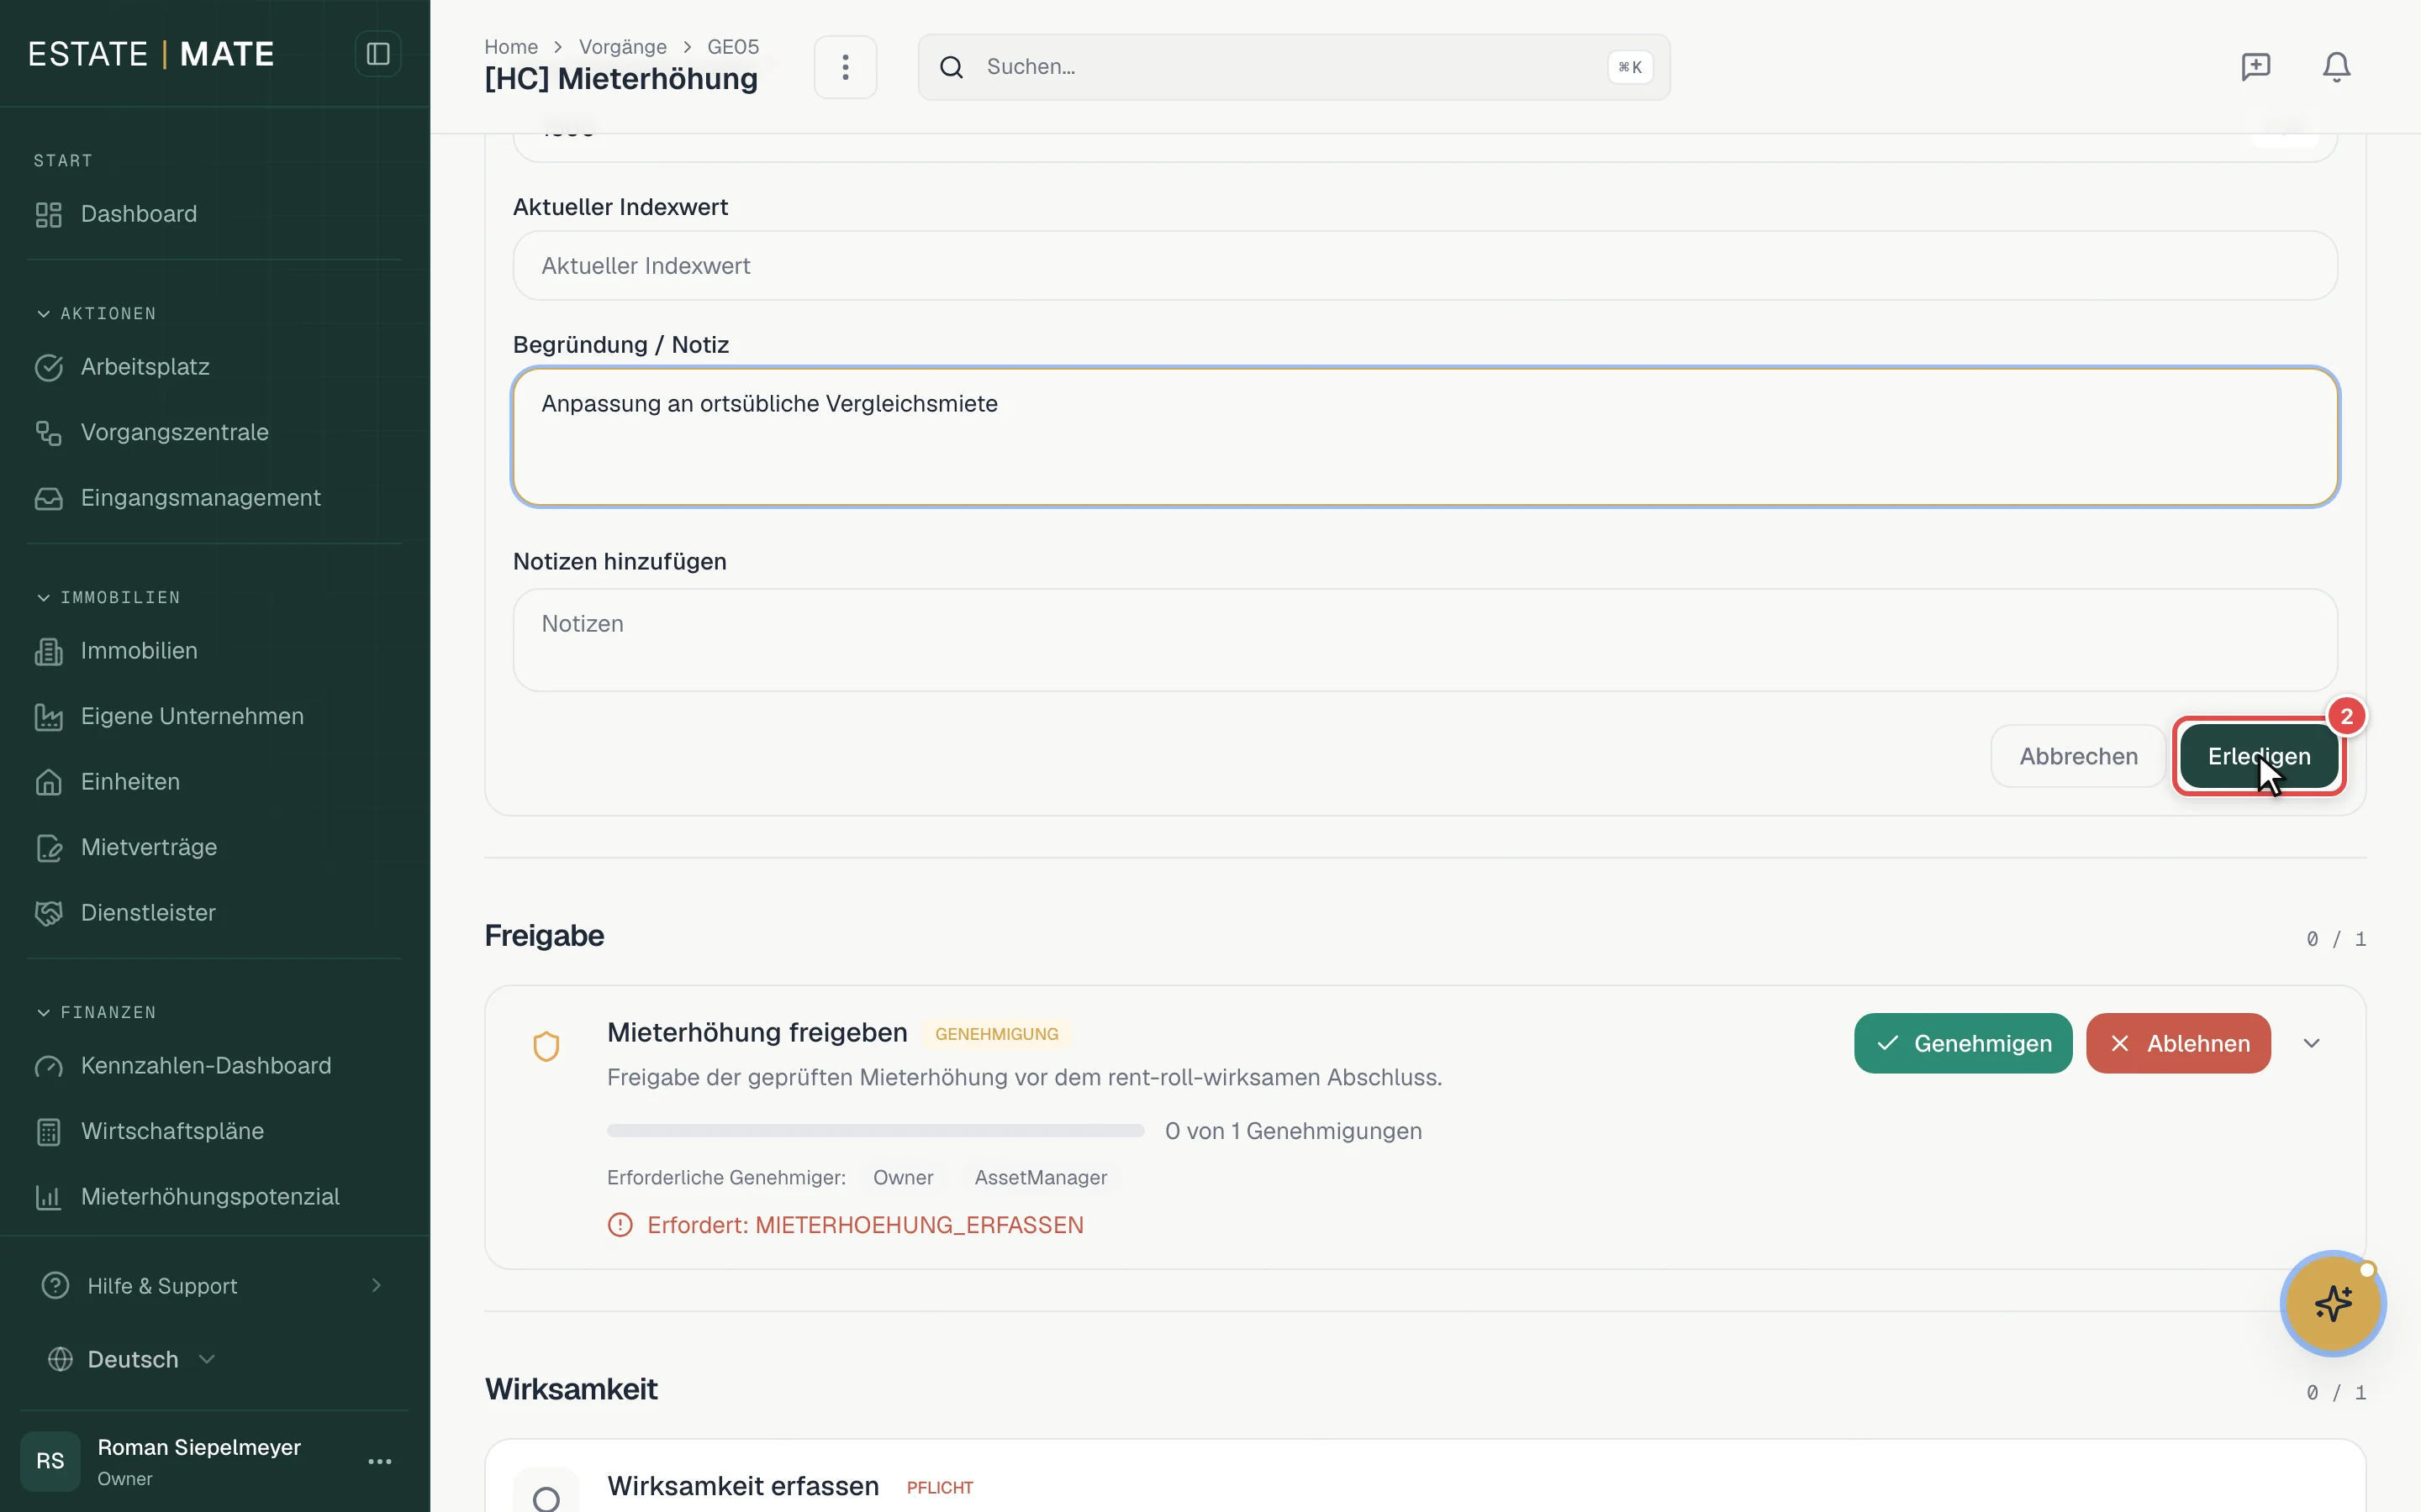Image resolution: width=2421 pixels, height=1512 pixels.
Task: Toggle the Wirksamkeit erfassen circle
Action: [546, 1498]
